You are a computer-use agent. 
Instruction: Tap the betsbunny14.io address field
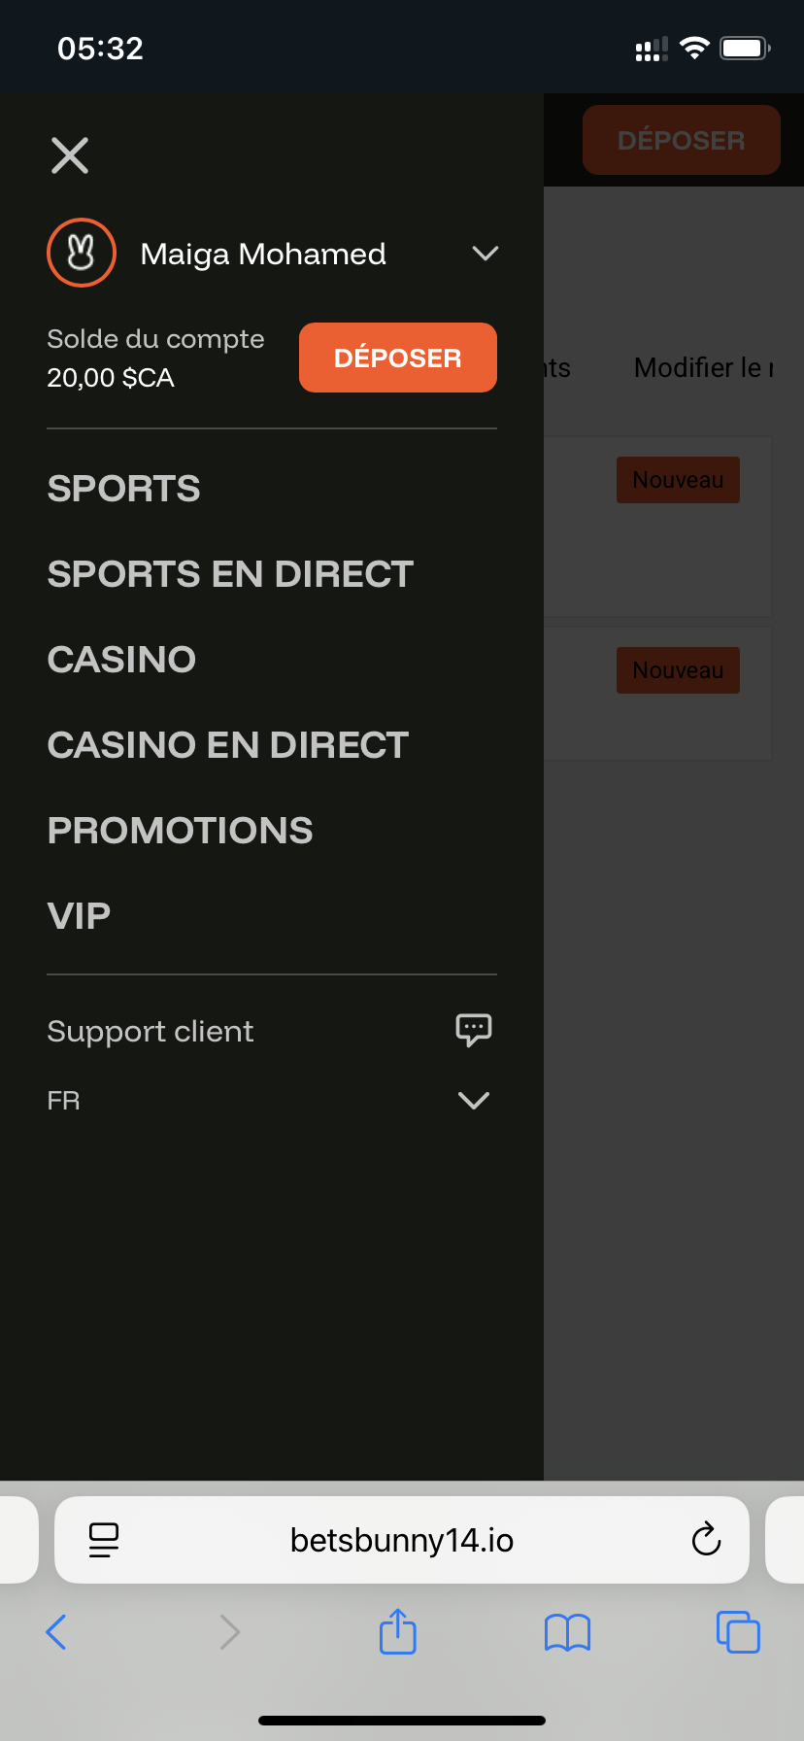[x=401, y=1540]
